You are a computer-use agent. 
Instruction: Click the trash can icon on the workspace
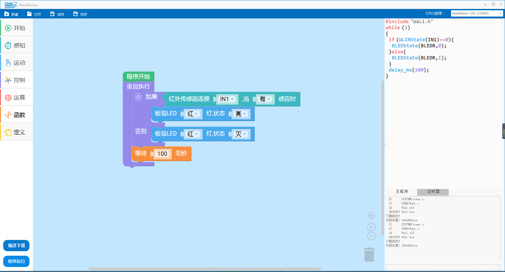369,255
